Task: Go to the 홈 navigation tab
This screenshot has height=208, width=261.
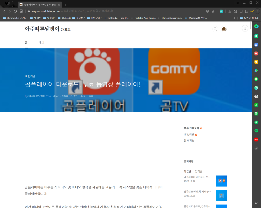Action: click(x=26, y=42)
